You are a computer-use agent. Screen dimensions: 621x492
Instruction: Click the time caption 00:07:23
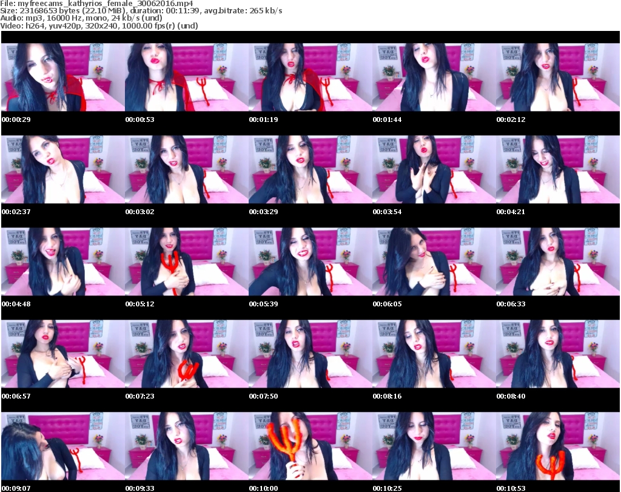(140, 396)
